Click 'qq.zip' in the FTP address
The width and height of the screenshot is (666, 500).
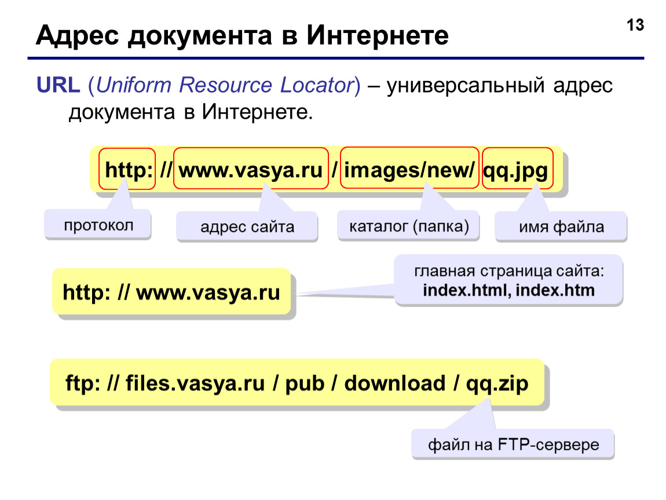(x=497, y=384)
